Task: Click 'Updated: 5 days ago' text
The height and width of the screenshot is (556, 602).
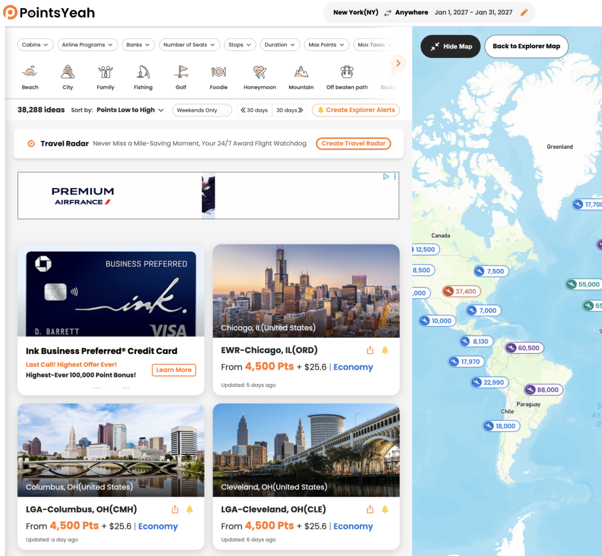Action: (249, 385)
